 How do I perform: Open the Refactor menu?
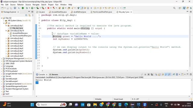pyautogui.click(x=21, y=4)
